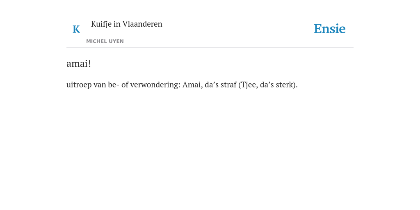Click the first name MICHEL
This screenshot has height=210, width=420.
tap(97, 41)
